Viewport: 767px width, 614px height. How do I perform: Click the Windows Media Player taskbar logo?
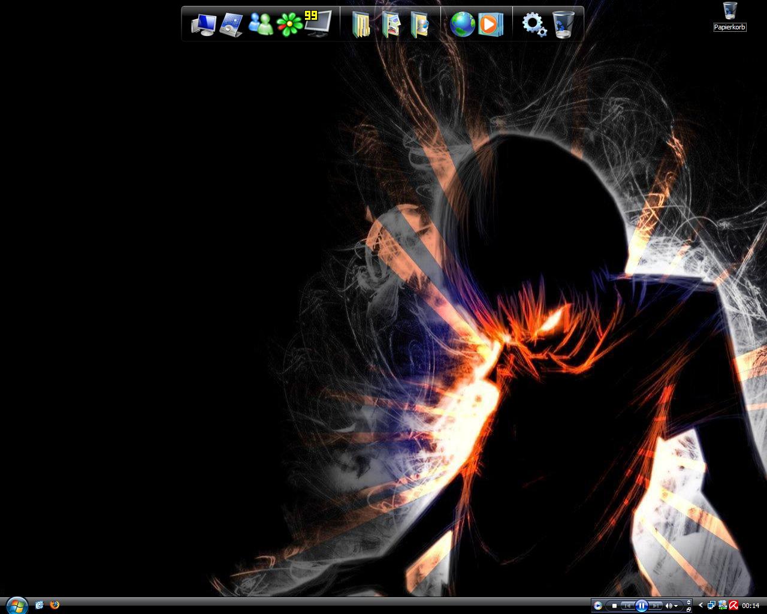(598, 606)
